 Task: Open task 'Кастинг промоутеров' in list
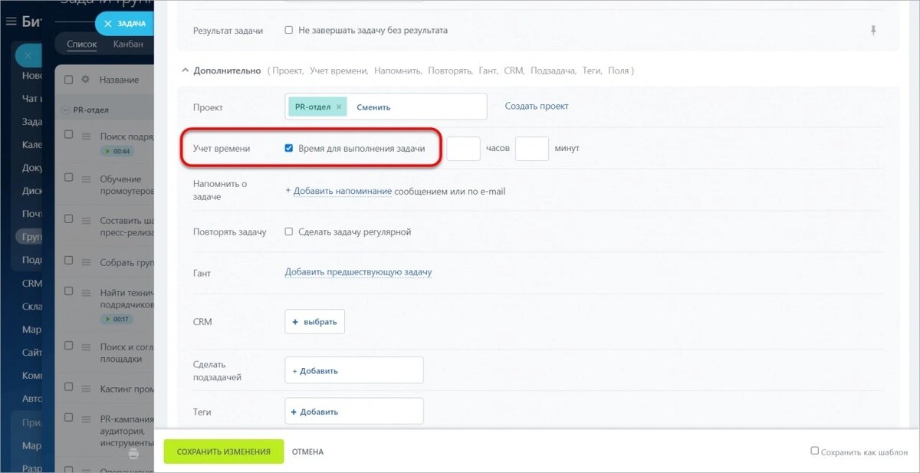(127, 389)
